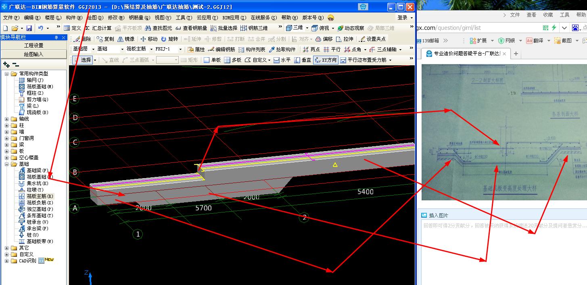Image resolution: width=587 pixels, height=285 pixels.
Task: Click 平行 (Parallel) axis tool
Action: coord(332,49)
